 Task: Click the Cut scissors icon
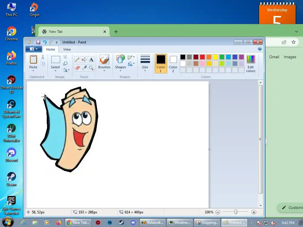click(43, 57)
